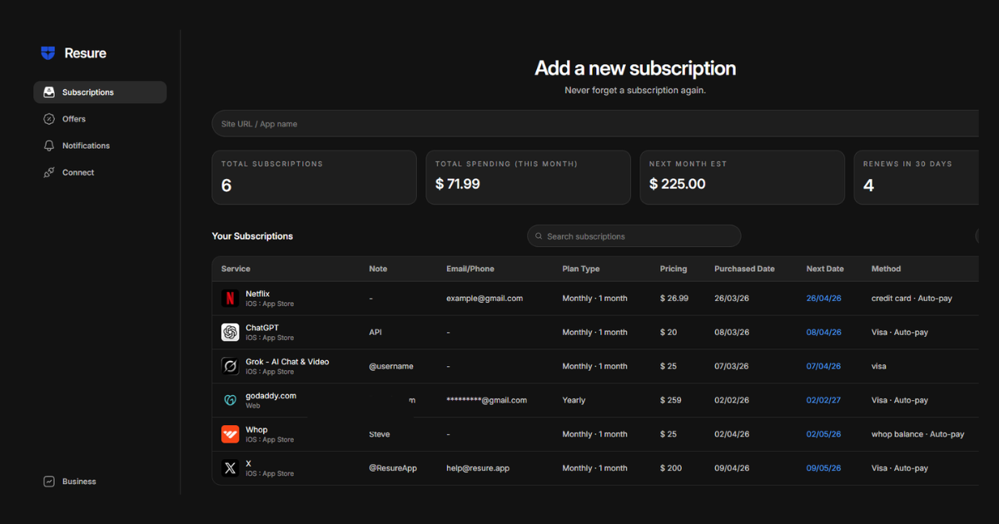
Task: Click the Note column header
Action: click(x=378, y=269)
